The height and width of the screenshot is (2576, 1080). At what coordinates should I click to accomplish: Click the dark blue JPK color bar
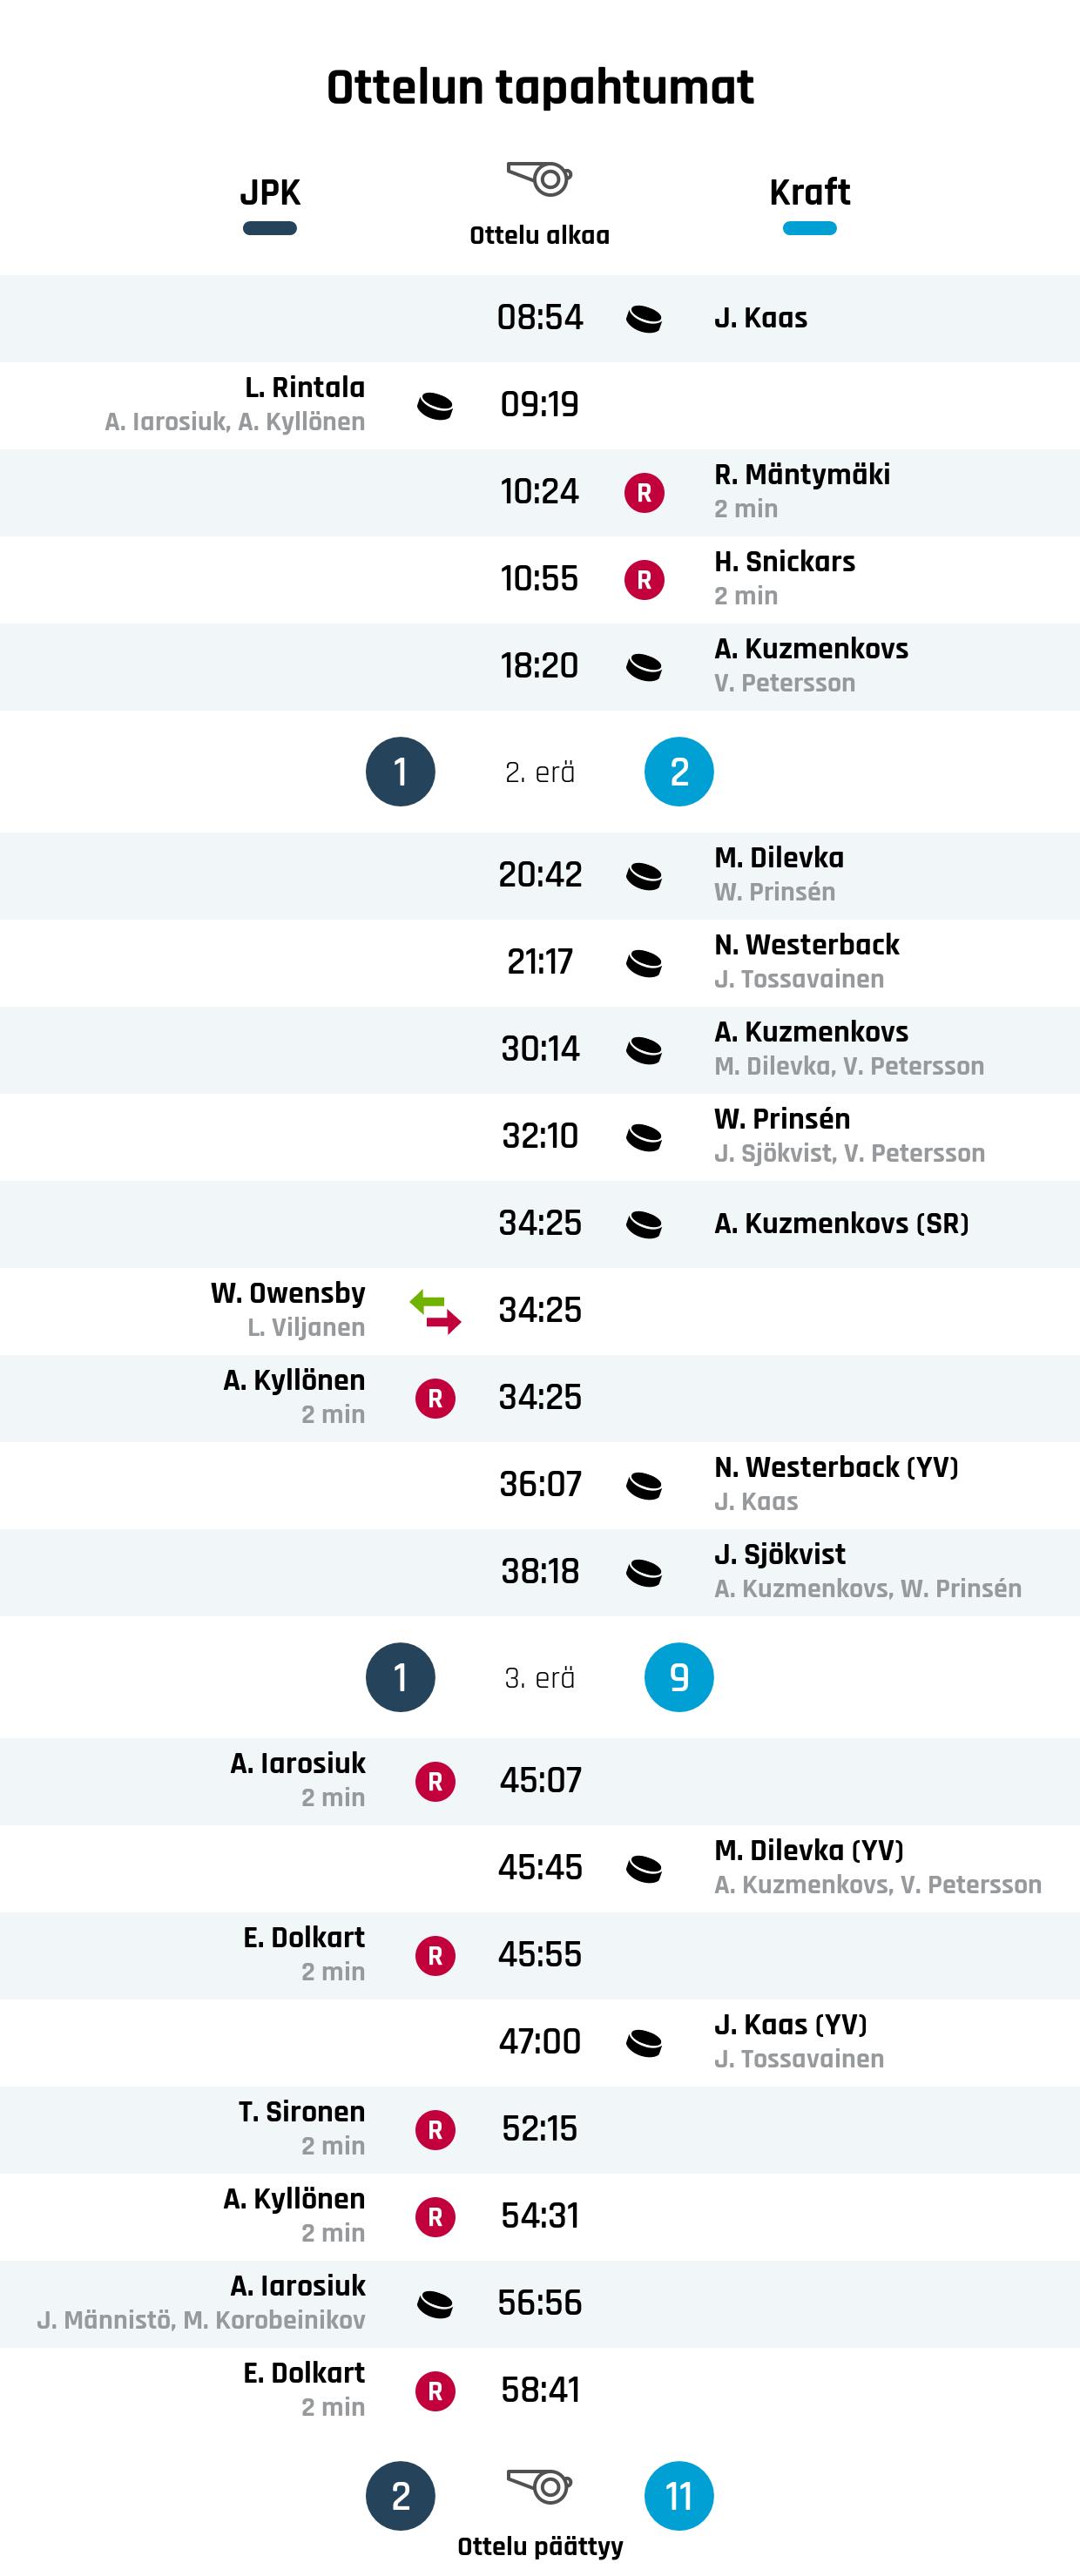270,228
